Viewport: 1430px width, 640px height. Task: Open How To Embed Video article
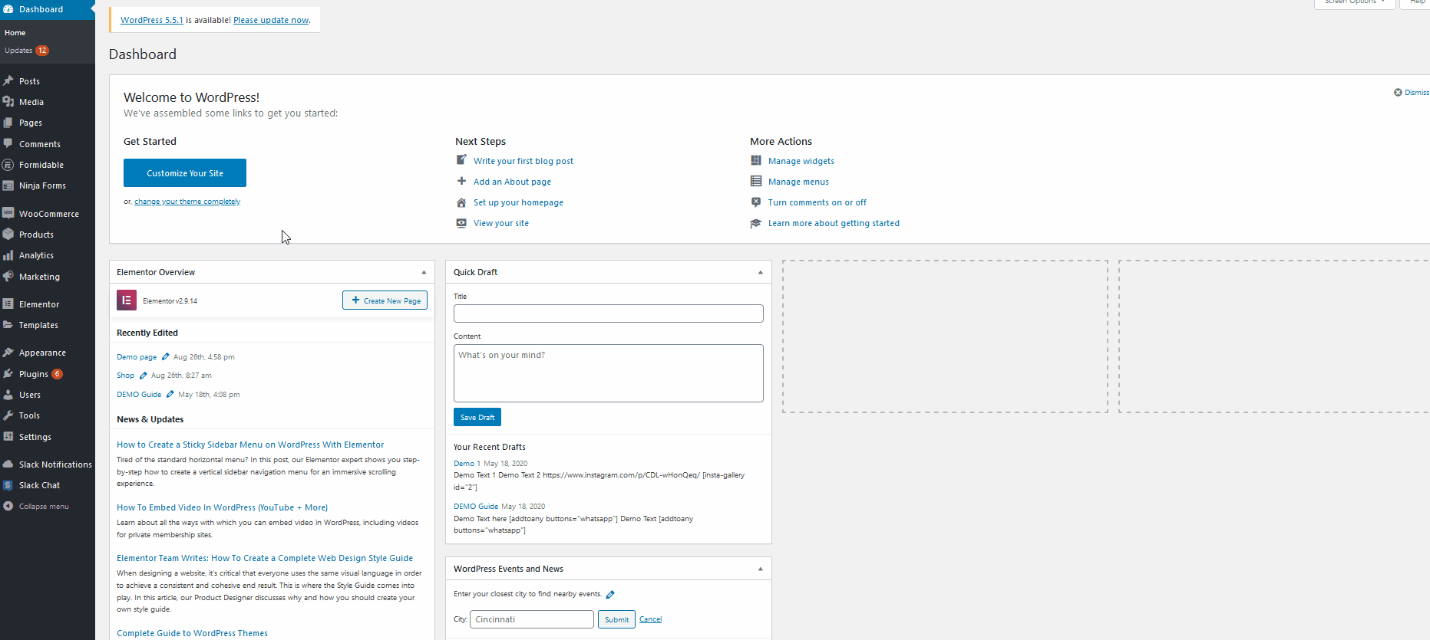[222, 507]
